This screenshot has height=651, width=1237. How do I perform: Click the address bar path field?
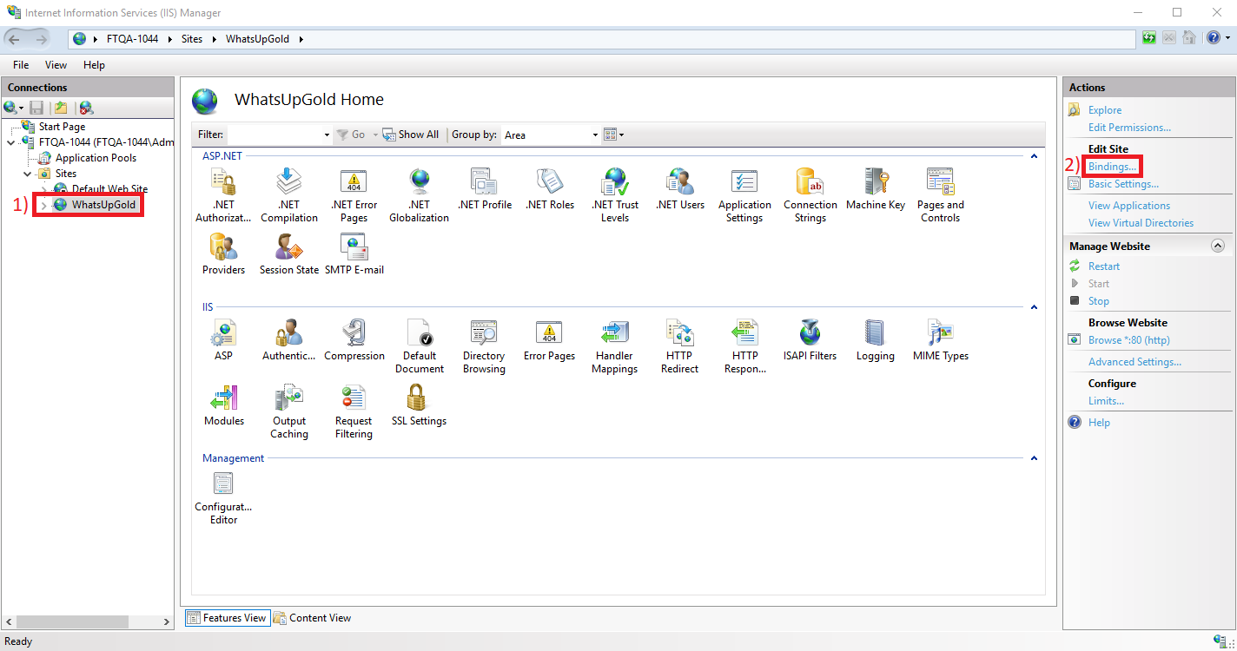(x=602, y=39)
